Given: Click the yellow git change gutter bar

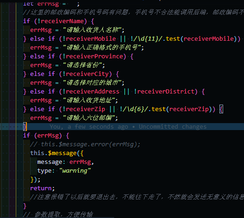Looking at the screenshot, I should [16, 109].
